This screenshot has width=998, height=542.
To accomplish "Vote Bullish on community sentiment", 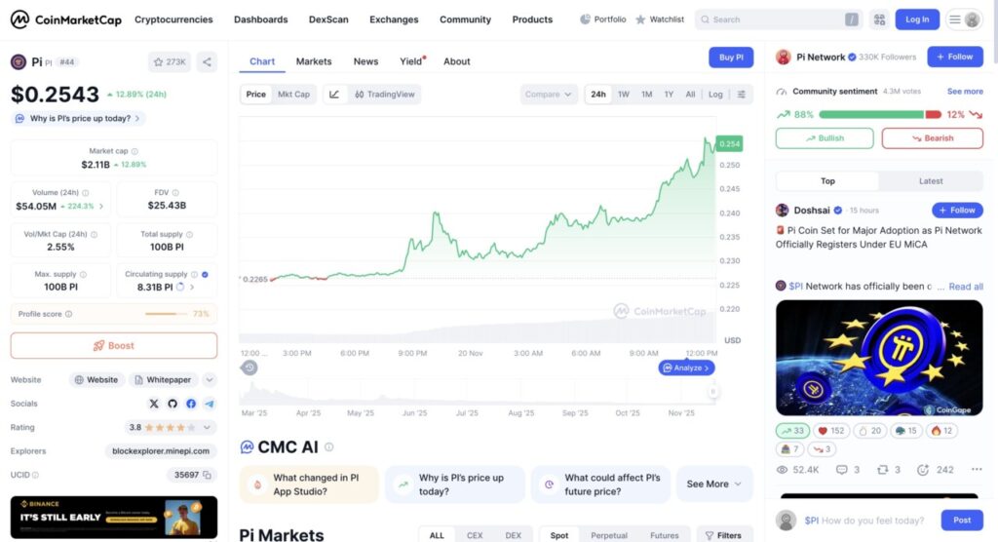I will tap(825, 138).
